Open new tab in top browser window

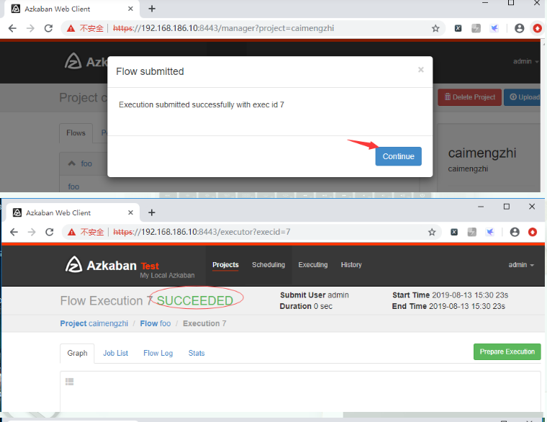tap(152, 9)
